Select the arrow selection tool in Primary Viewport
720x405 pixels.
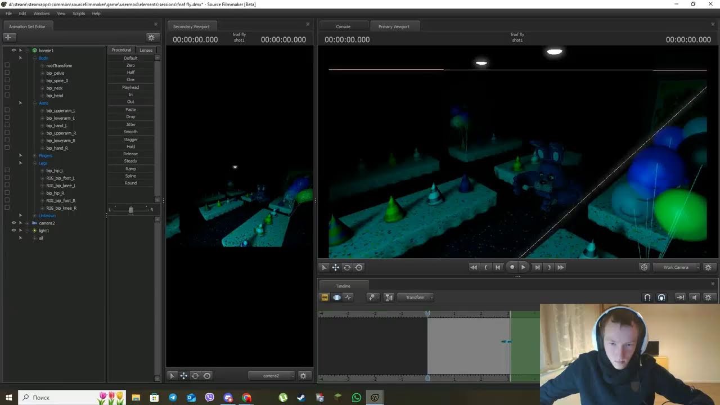click(324, 267)
